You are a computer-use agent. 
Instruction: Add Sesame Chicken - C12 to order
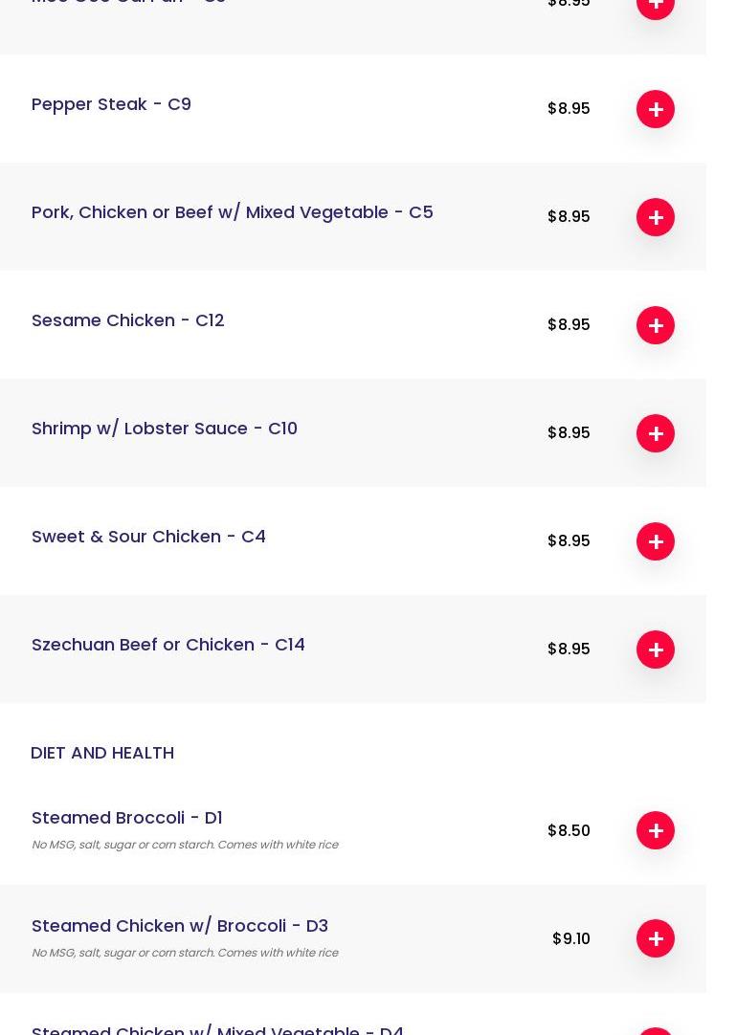pyautogui.click(x=656, y=325)
